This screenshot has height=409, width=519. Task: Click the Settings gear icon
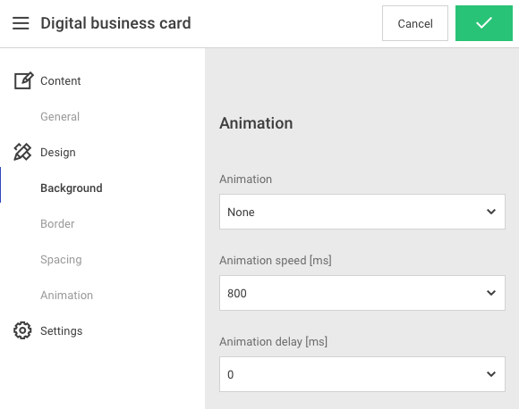click(22, 330)
